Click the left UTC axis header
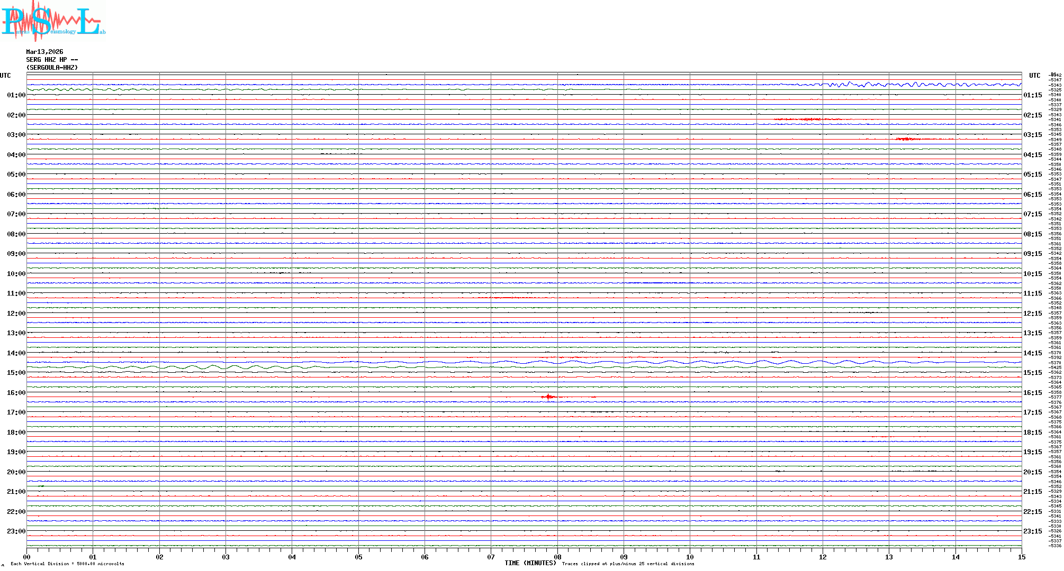This screenshot has width=1064, height=571. (x=5, y=76)
